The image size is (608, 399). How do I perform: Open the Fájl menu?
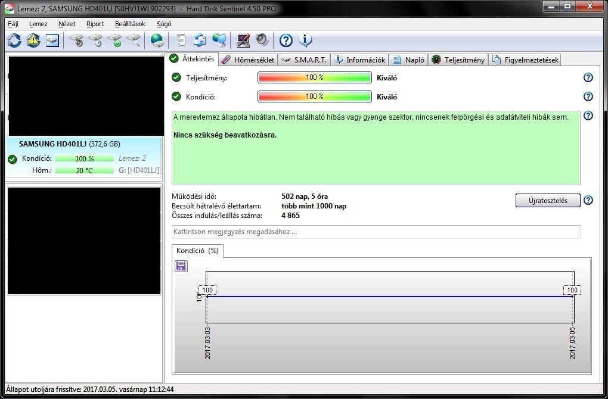[13, 24]
